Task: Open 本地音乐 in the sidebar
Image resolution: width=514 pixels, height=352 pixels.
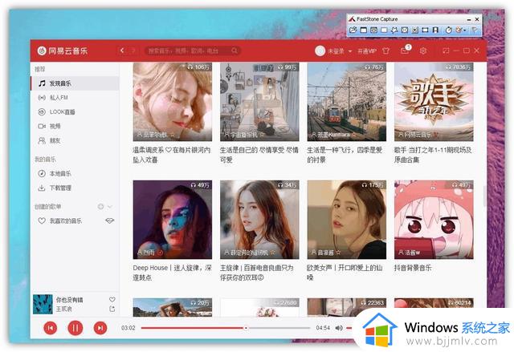Action: (75, 173)
